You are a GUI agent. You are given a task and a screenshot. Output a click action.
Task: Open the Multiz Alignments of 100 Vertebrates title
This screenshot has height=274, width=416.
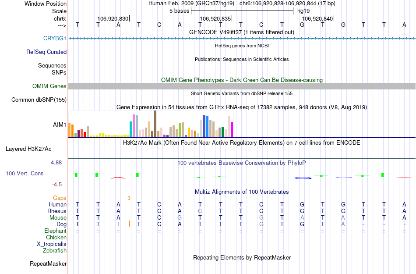[x=242, y=192]
